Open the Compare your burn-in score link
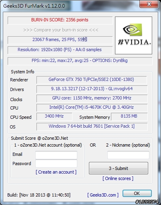The height and width of the screenshot is (205, 161). point(61,30)
